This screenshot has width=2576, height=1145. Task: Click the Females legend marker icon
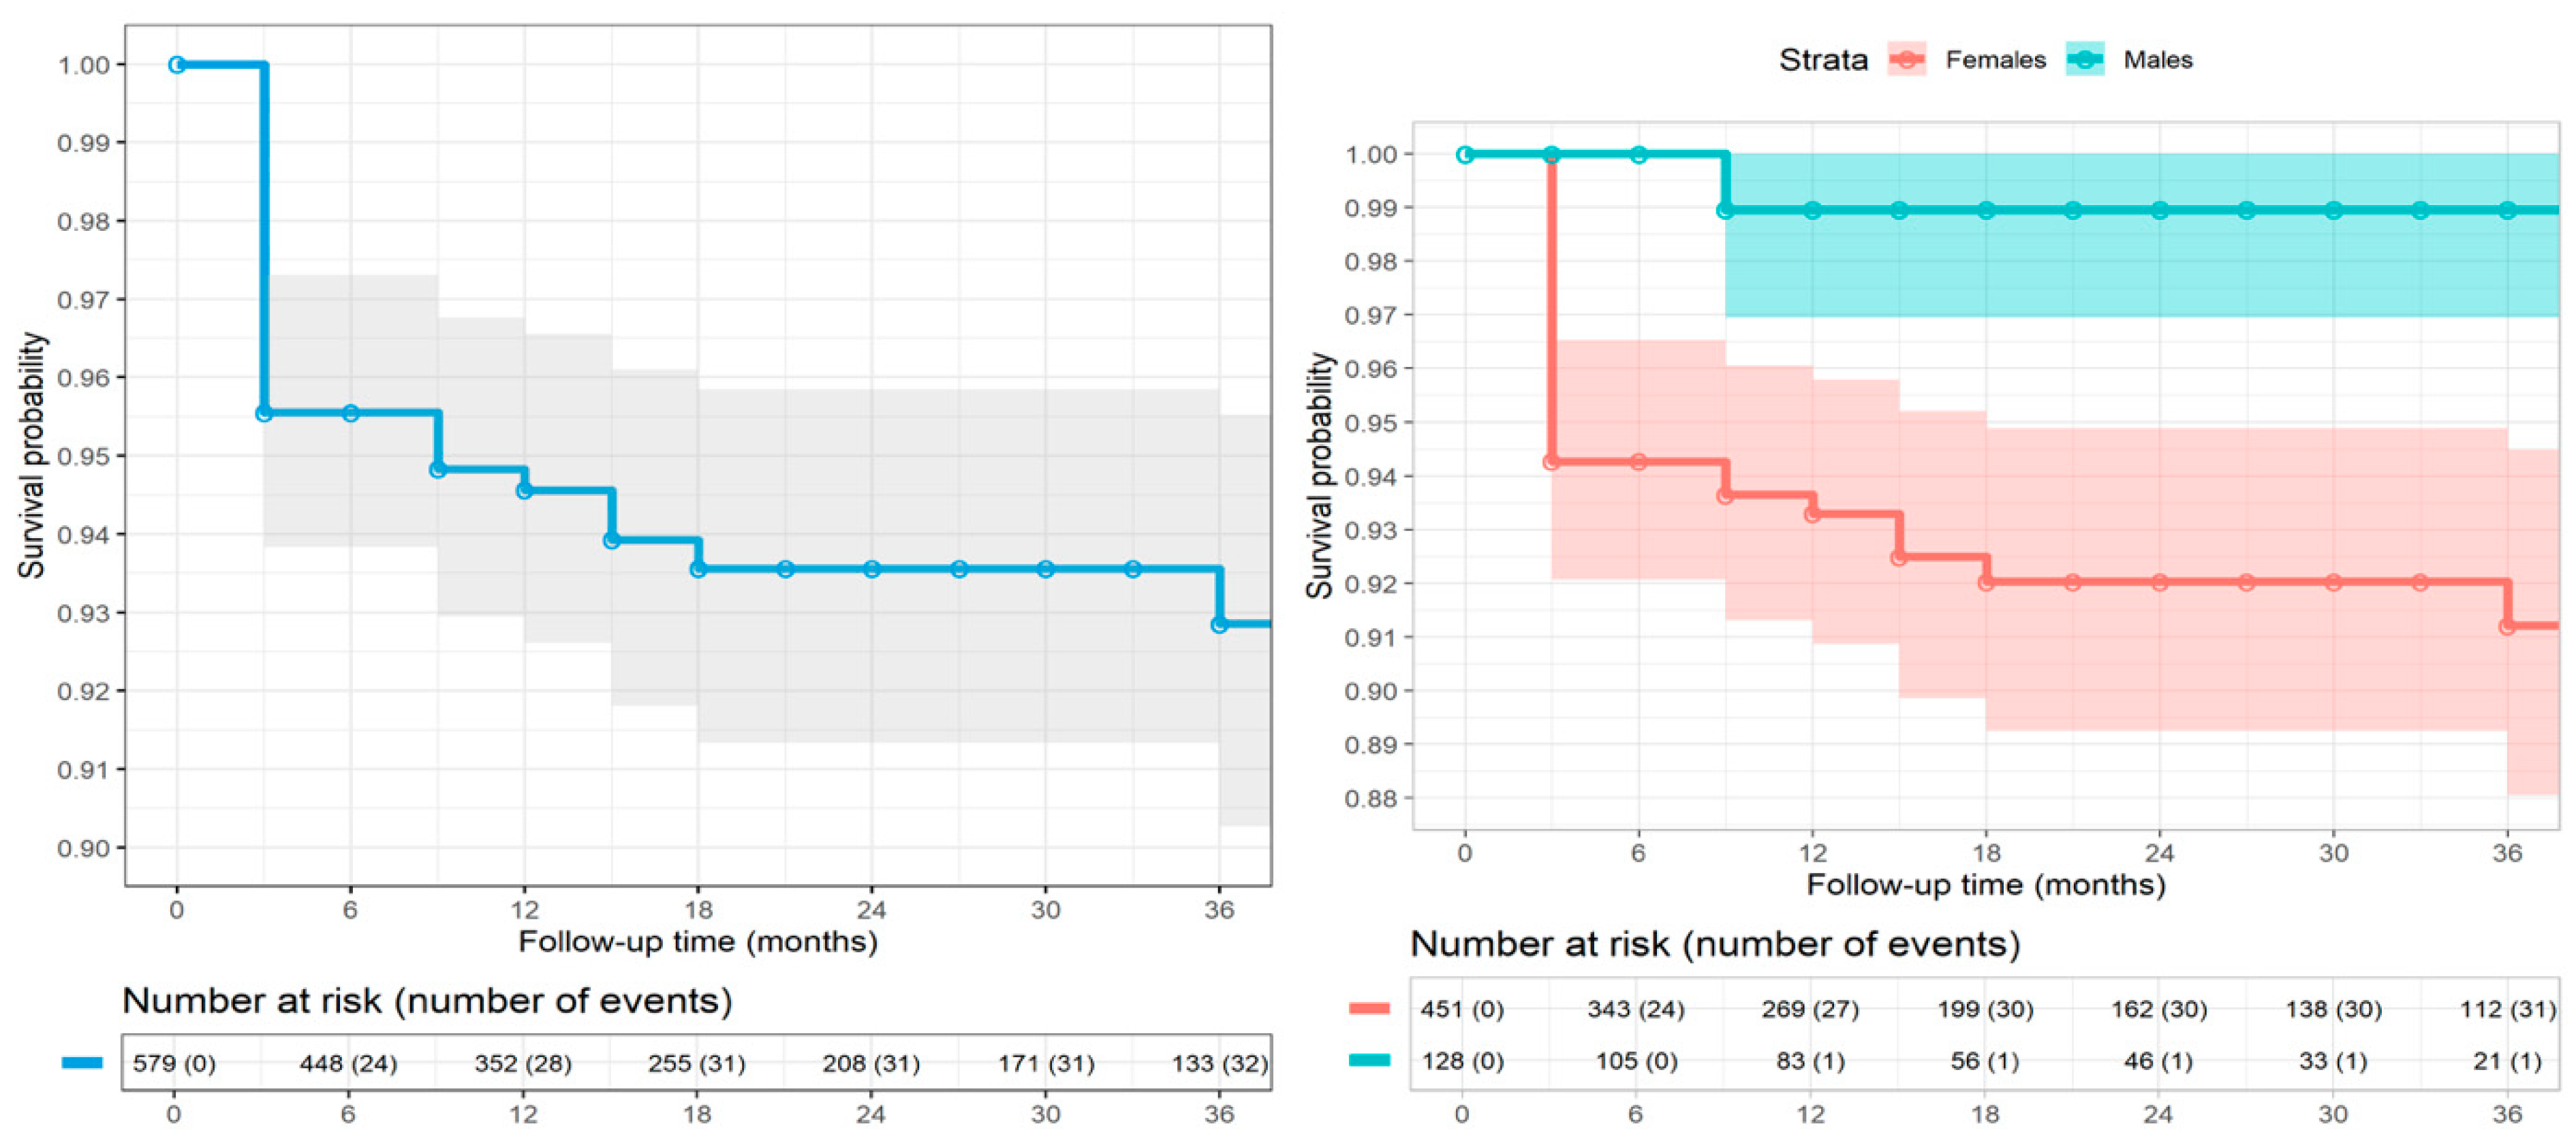[1906, 60]
